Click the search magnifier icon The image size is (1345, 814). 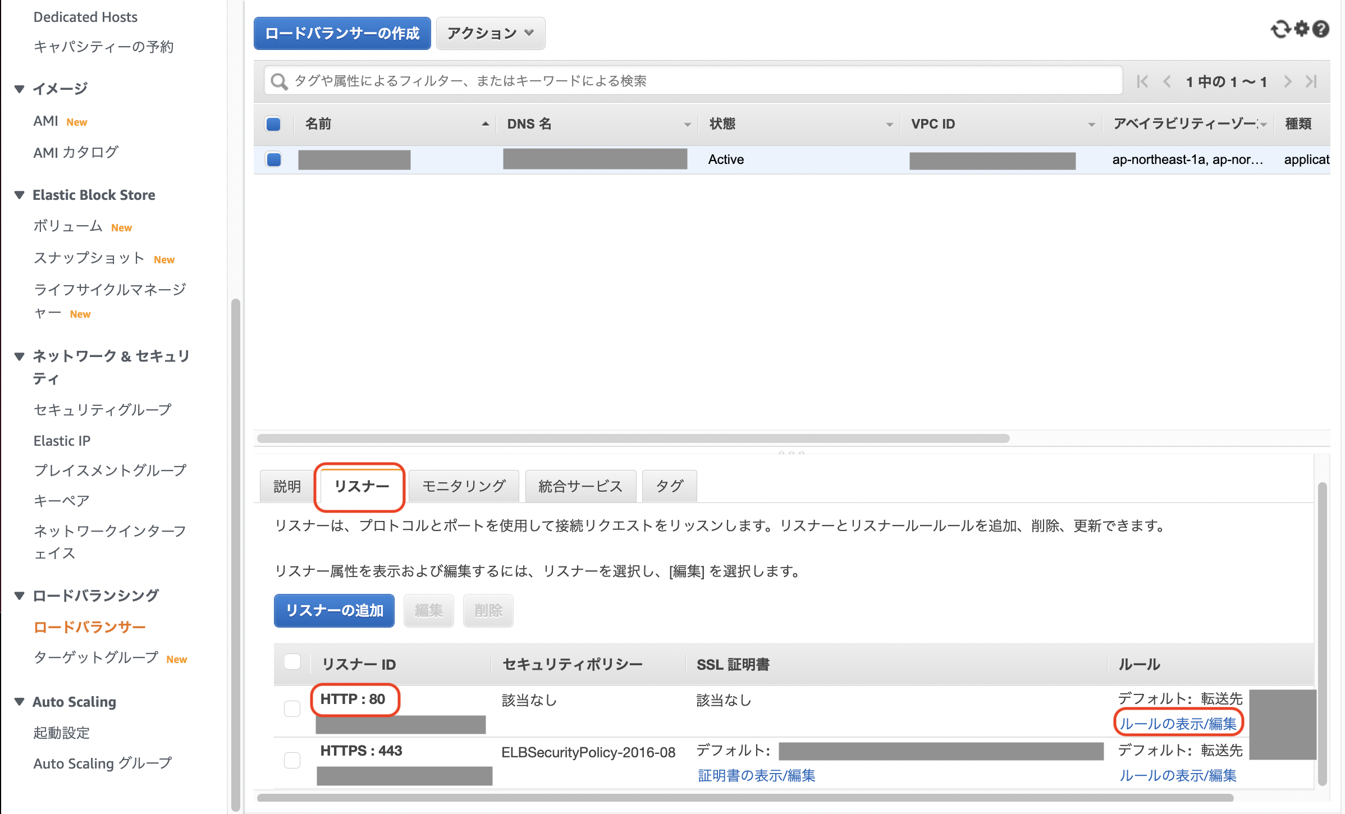click(279, 80)
